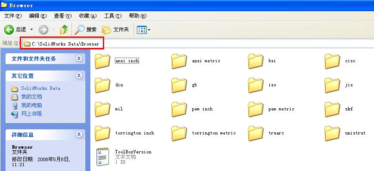Open the Search (搜索) toolbar button
This screenshot has height=171, width=374.
85,30
